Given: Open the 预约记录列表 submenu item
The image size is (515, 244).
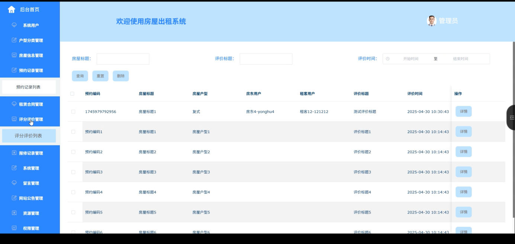Looking at the screenshot, I should coord(29,87).
